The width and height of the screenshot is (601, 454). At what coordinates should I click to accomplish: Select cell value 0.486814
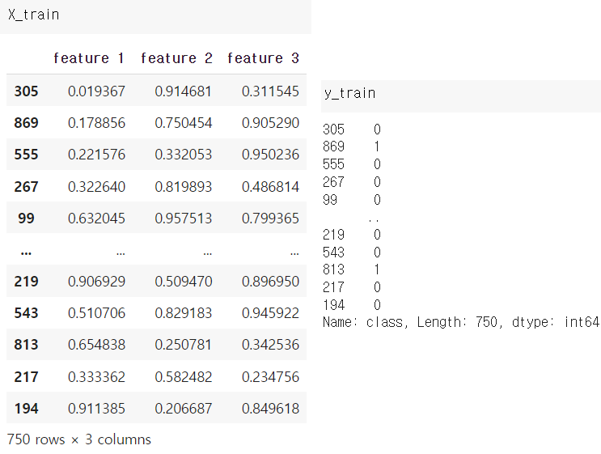tap(270, 187)
